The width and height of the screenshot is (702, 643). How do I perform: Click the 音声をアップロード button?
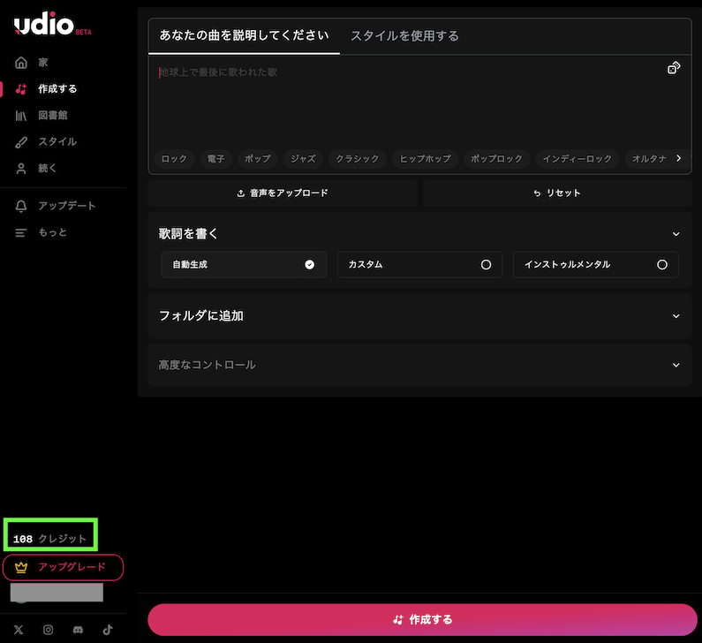283,193
